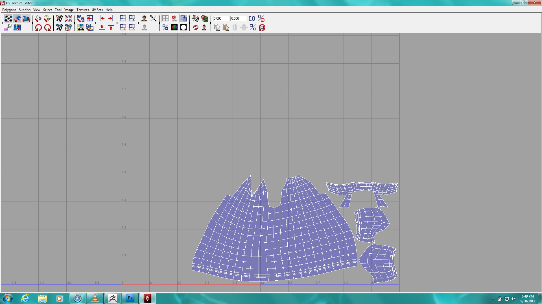Click the Flip UVs in U direction icon

click(38, 19)
